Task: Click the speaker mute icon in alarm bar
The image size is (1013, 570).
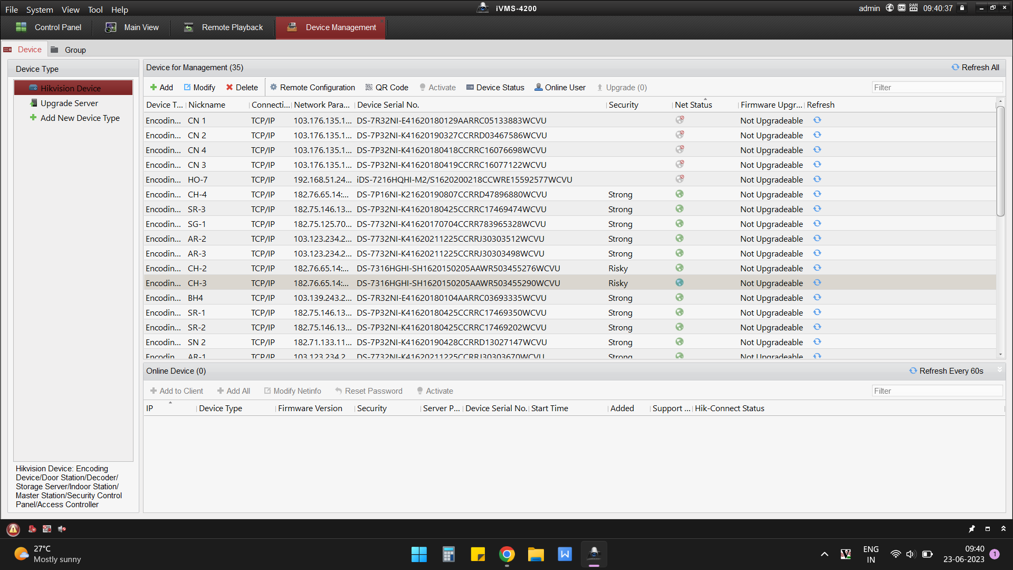Action: point(62,529)
